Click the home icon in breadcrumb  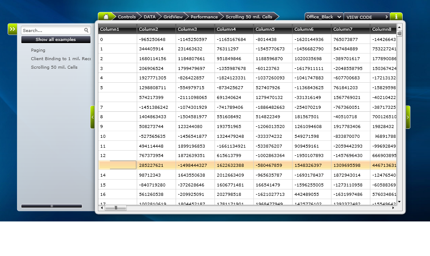[106, 17]
